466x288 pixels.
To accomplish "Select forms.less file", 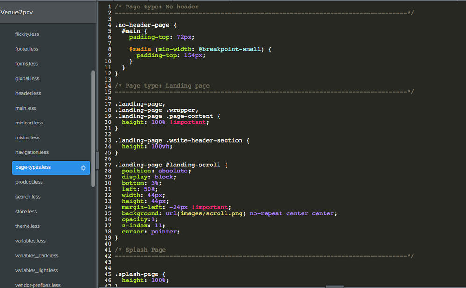I will tap(27, 64).
